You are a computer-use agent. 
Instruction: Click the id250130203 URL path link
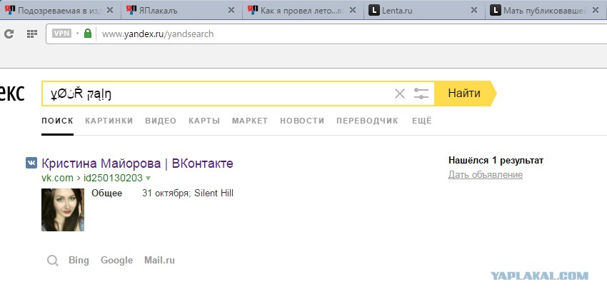coord(111,178)
